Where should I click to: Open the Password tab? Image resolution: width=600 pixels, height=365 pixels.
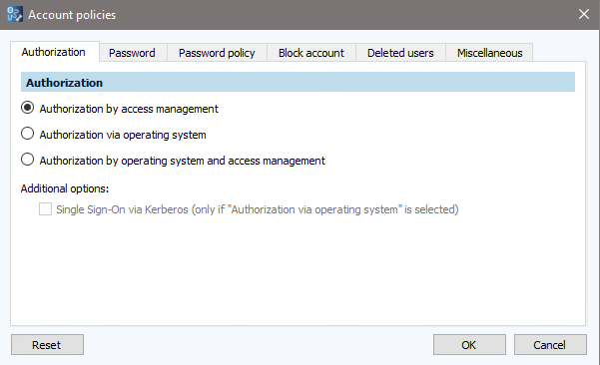tap(133, 53)
